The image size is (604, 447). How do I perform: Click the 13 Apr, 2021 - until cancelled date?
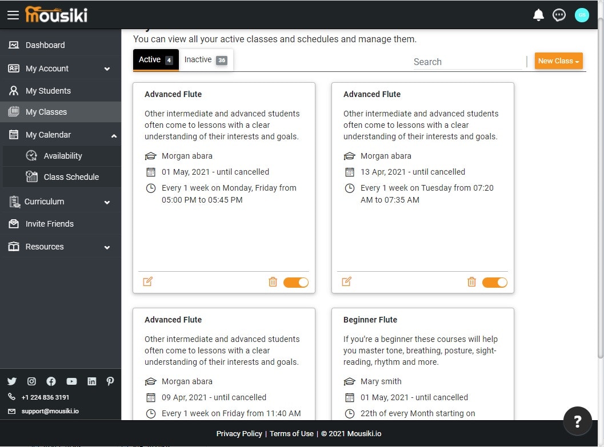[x=413, y=172]
